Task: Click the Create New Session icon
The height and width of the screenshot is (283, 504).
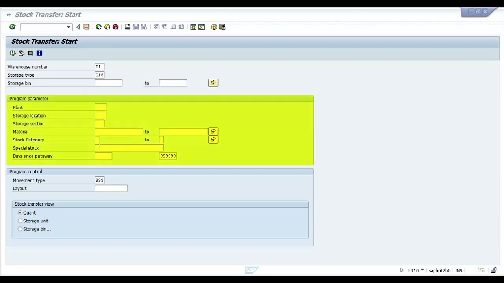Action: [193, 27]
